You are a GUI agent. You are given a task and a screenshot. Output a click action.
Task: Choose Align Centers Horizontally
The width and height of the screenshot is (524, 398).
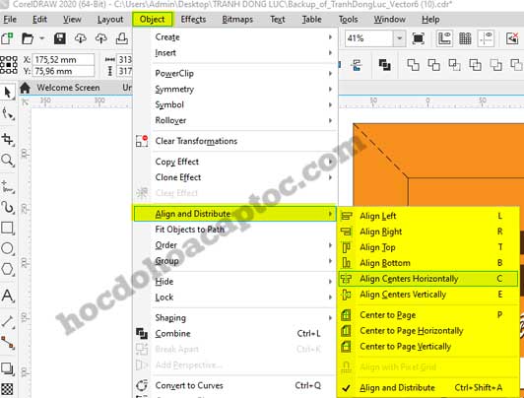point(428,279)
